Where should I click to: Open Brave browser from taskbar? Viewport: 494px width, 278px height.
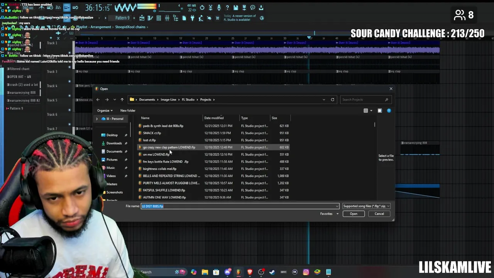pyautogui.click(x=250, y=272)
